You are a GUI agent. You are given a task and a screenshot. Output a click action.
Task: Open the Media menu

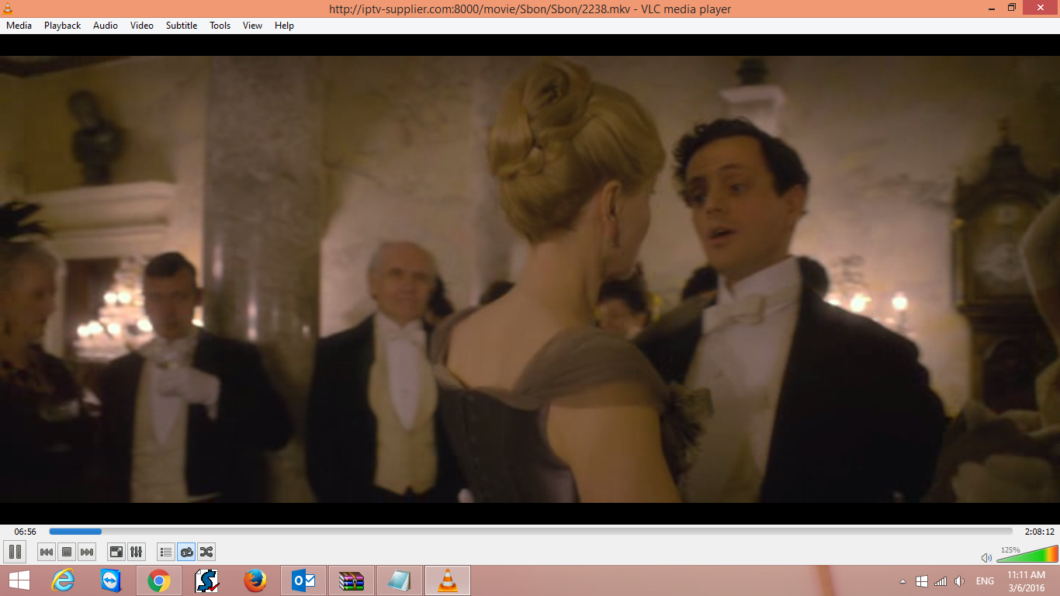[x=19, y=26]
